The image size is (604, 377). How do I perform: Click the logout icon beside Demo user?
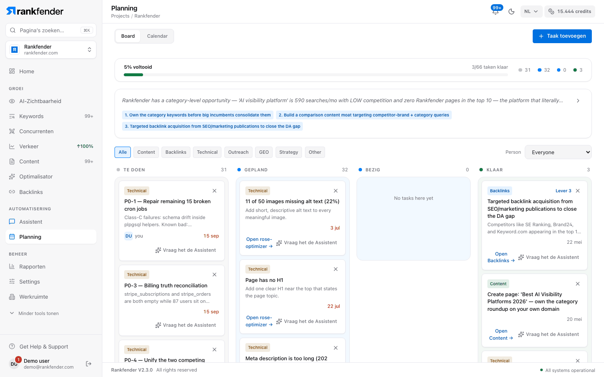click(x=89, y=364)
